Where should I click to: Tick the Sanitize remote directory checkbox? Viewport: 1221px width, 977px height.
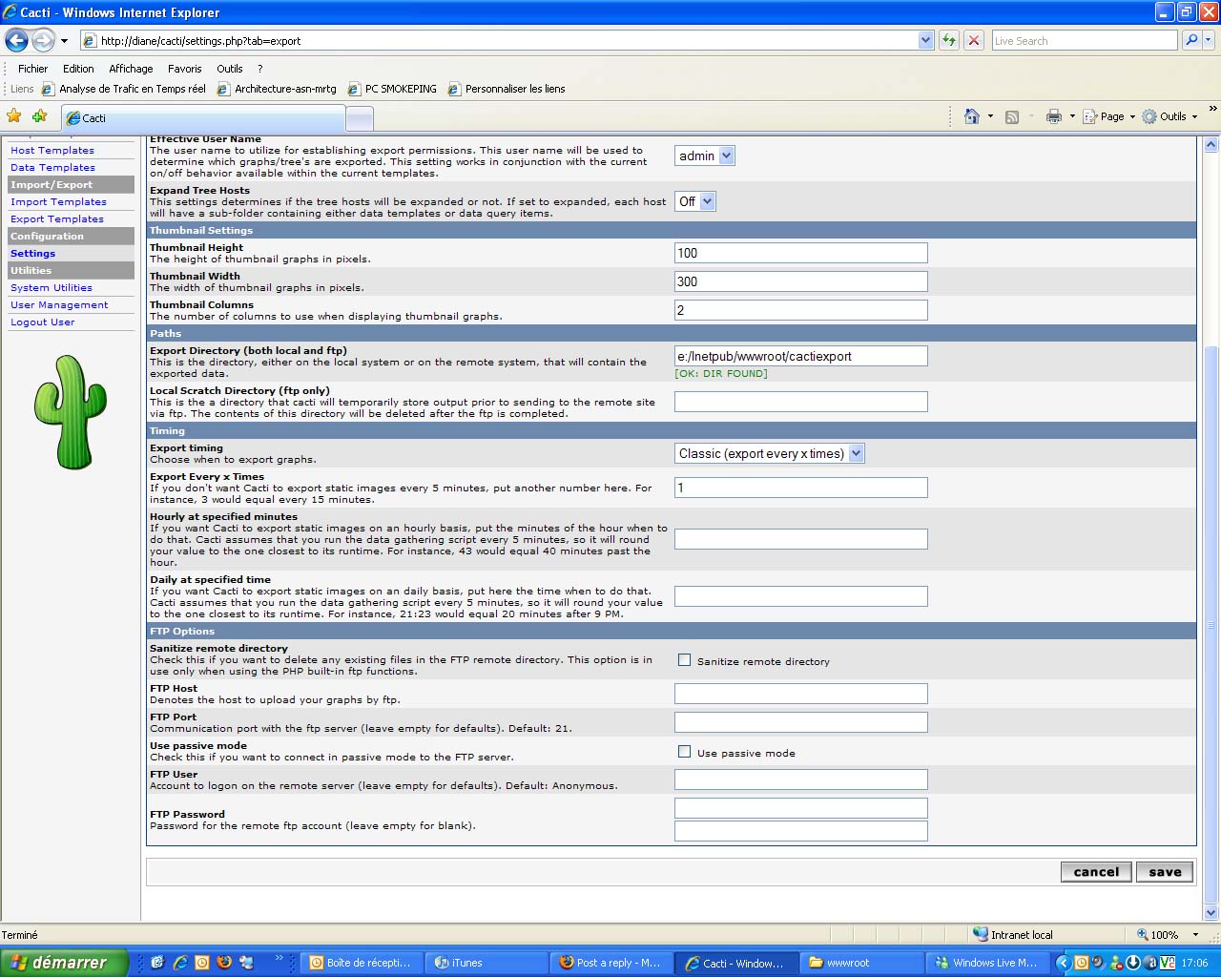click(x=684, y=659)
